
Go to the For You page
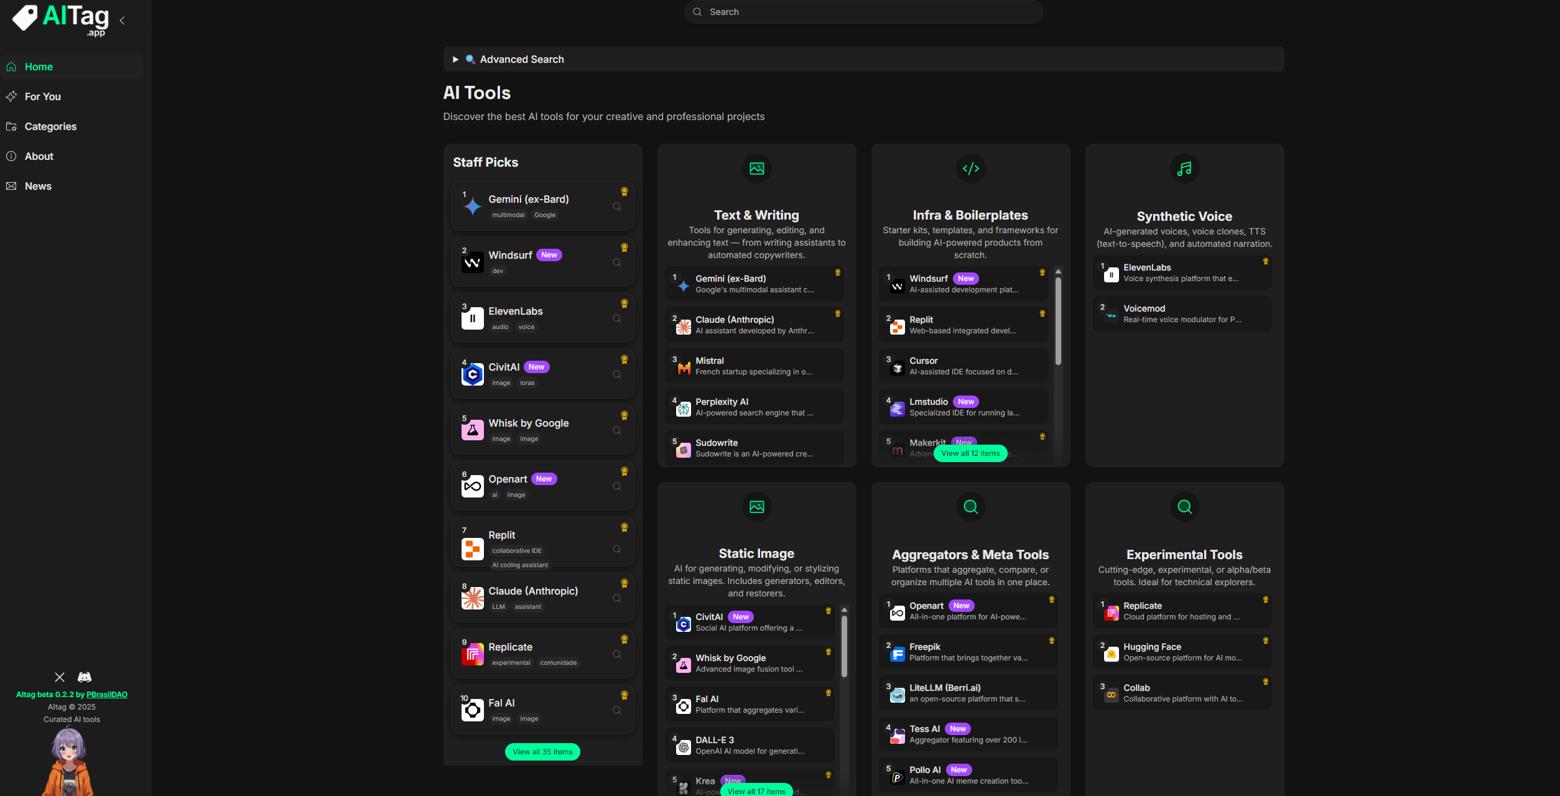pos(72,96)
